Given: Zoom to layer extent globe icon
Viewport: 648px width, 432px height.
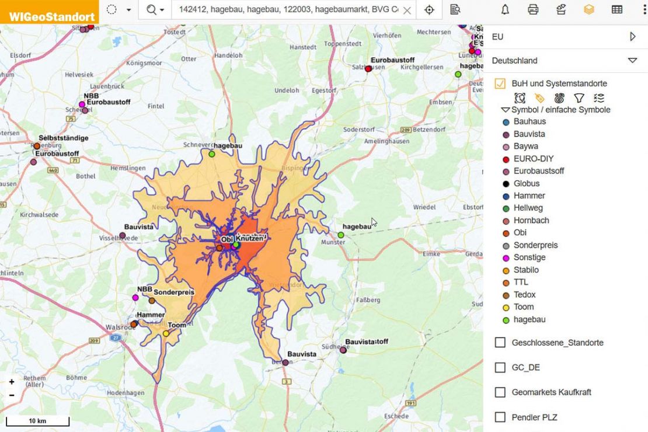Looking at the screenshot, I should pyautogui.click(x=520, y=98).
